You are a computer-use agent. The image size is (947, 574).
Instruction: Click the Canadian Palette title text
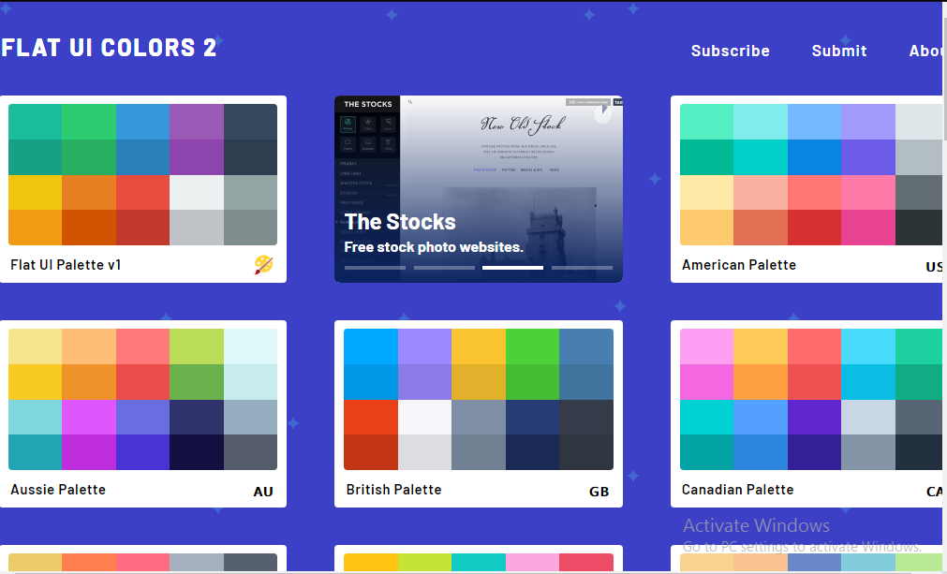737,490
